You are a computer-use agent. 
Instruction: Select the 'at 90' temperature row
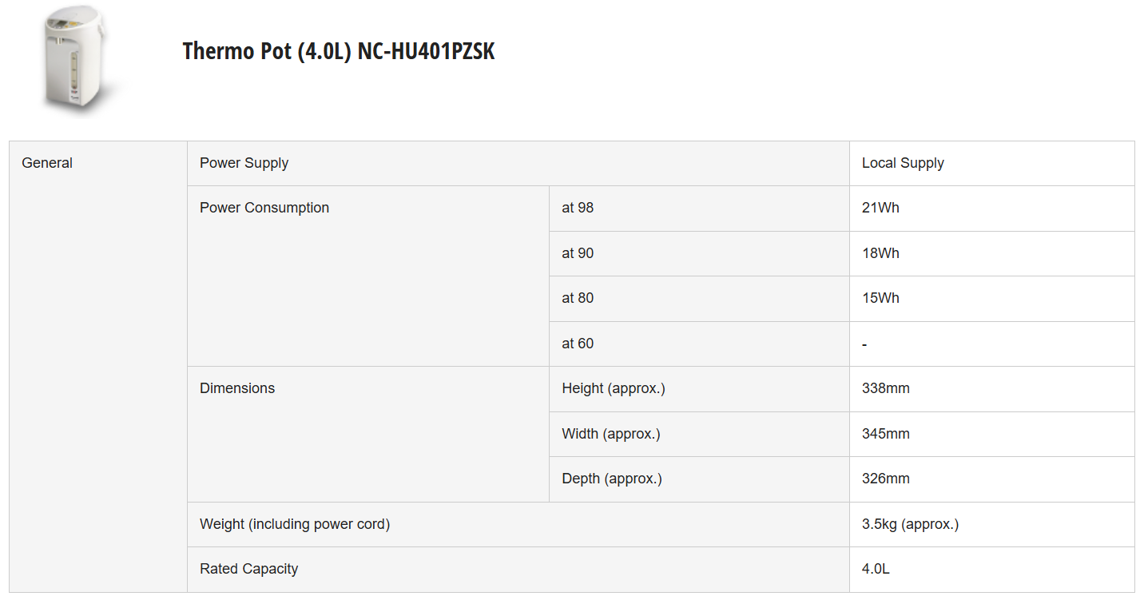(x=578, y=253)
